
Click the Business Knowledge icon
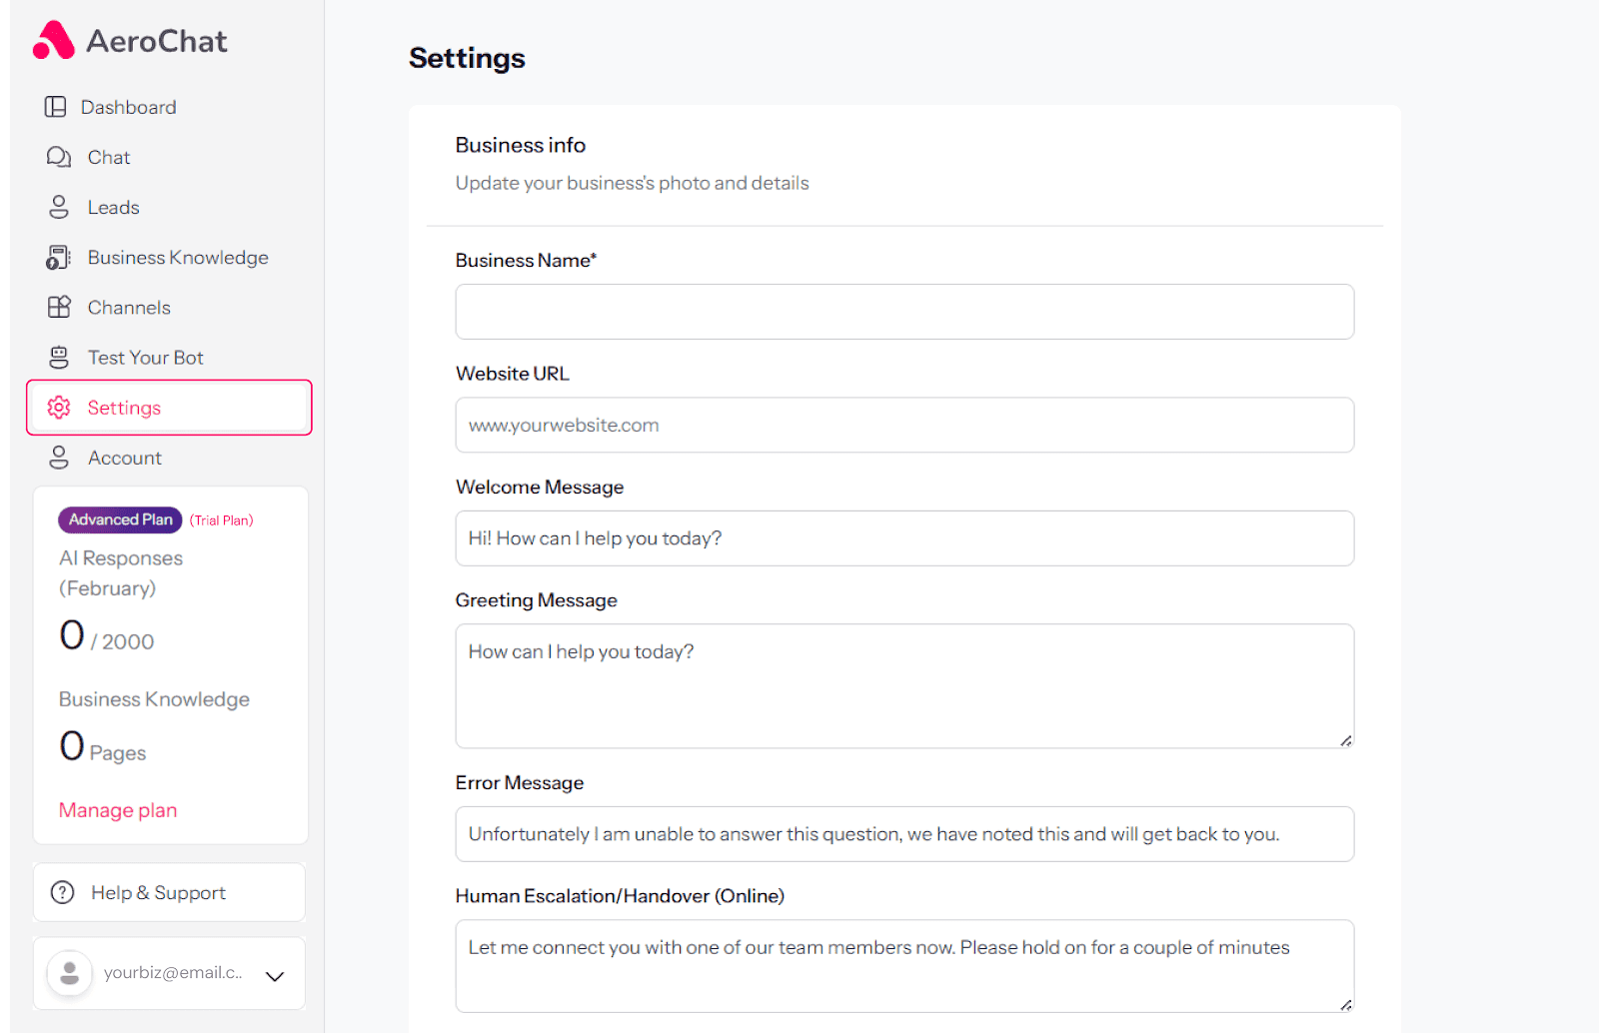pyautogui.click(x=59, y=258)
